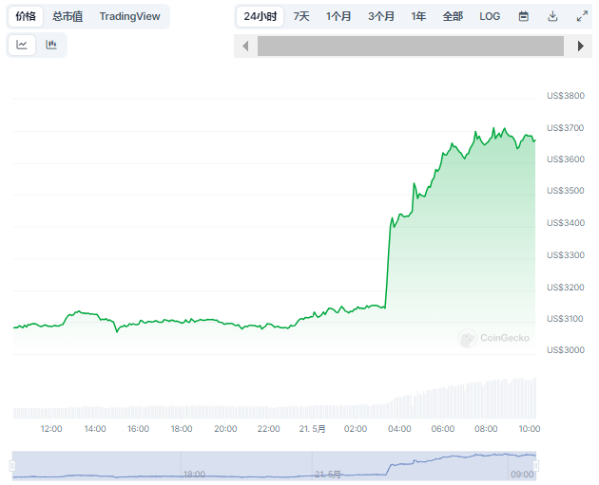Click the US$3600 axis label

[566, 159]
